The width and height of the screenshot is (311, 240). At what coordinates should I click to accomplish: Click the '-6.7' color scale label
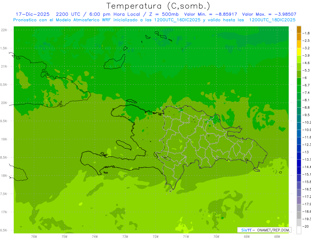[x=306, y=85]
